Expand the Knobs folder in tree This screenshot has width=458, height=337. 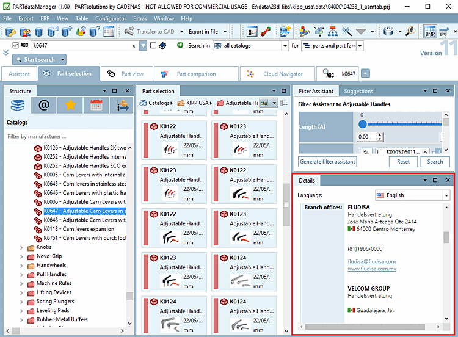click(x=21, y=248)
